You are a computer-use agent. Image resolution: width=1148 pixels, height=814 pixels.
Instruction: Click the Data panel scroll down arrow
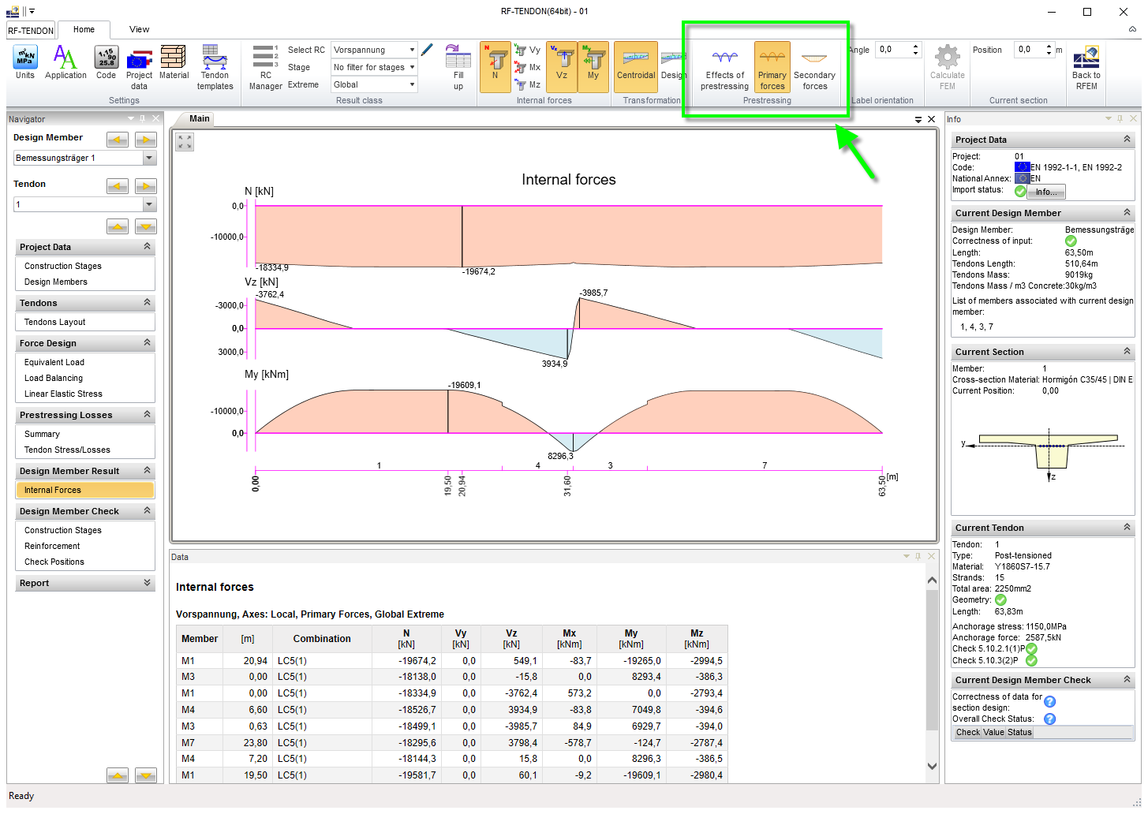[x=932, y=766]
